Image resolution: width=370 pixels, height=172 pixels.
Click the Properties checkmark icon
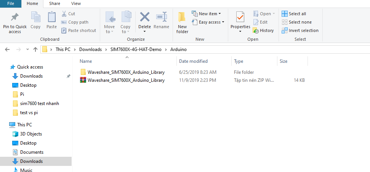pos(240,17)
